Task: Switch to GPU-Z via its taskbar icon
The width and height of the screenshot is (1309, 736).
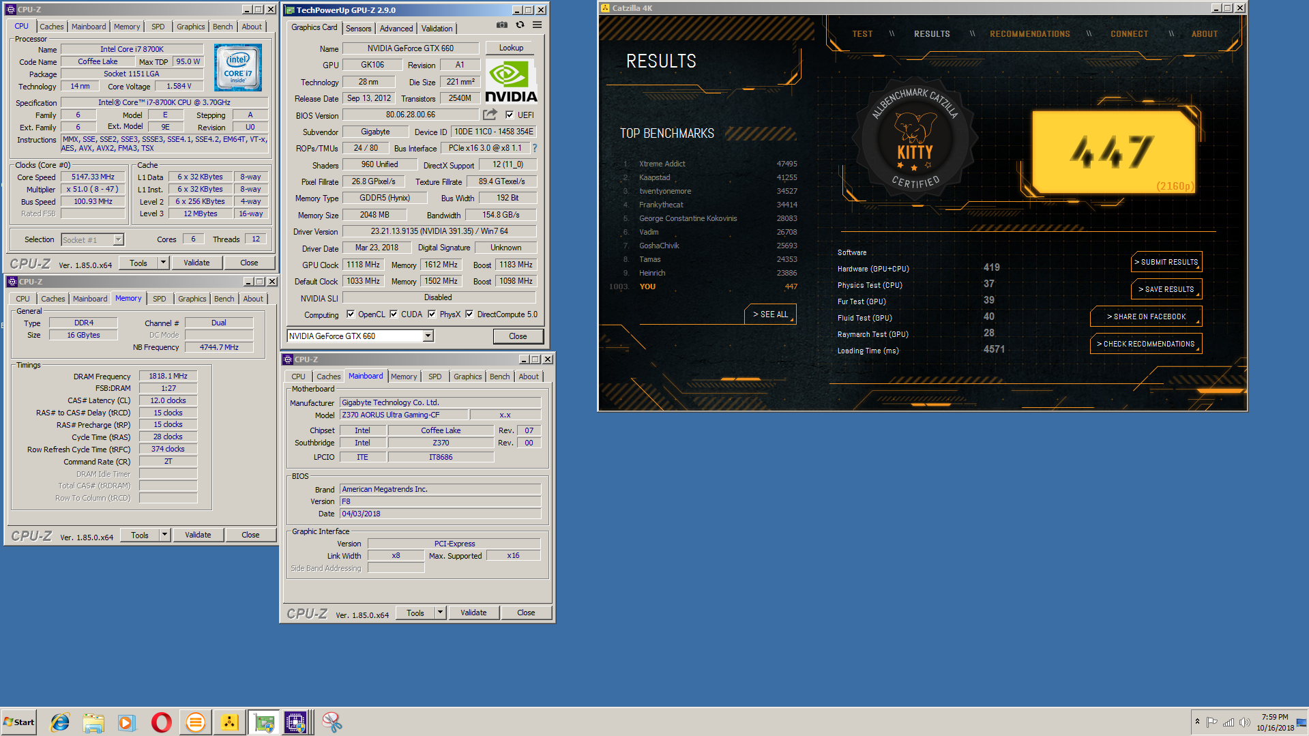Action: pos(263,722)
